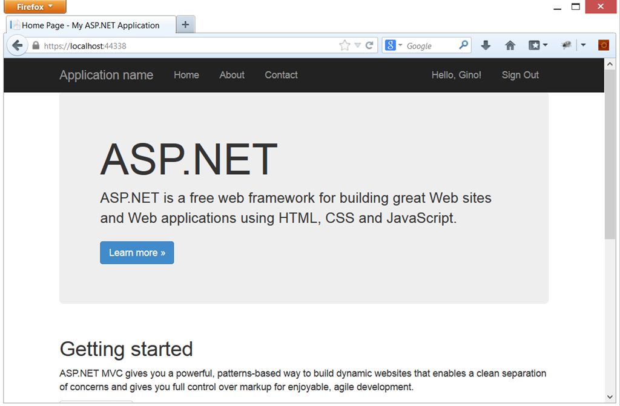
Task: Click the browser back arrow button
Action: coord(17,45)
